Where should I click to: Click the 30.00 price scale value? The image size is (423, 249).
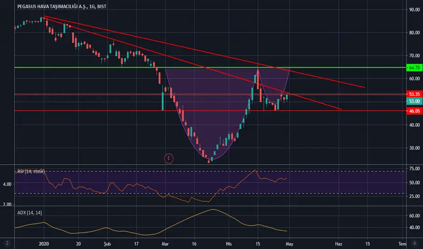415,148
